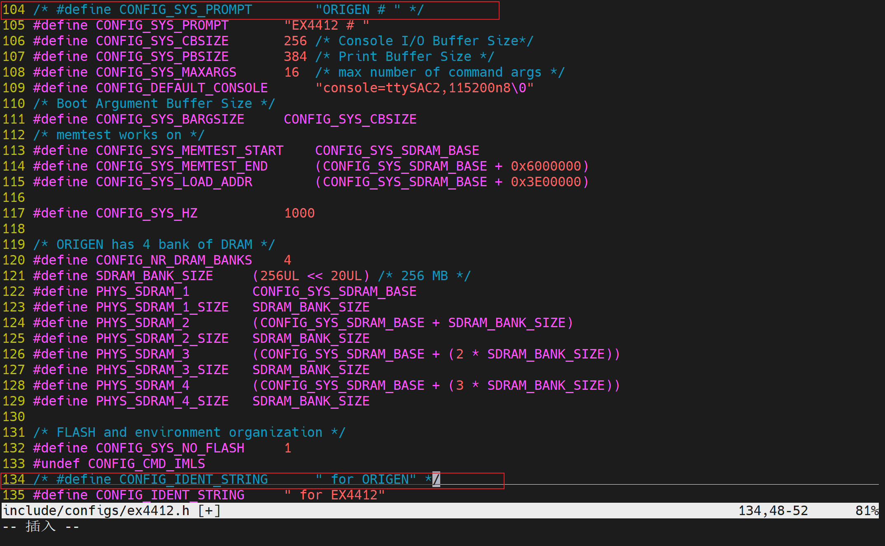Click the PHYS_SDRAM_4_SIZE macro name
Viewport: 885px width, 546px height.
point(162,401)
